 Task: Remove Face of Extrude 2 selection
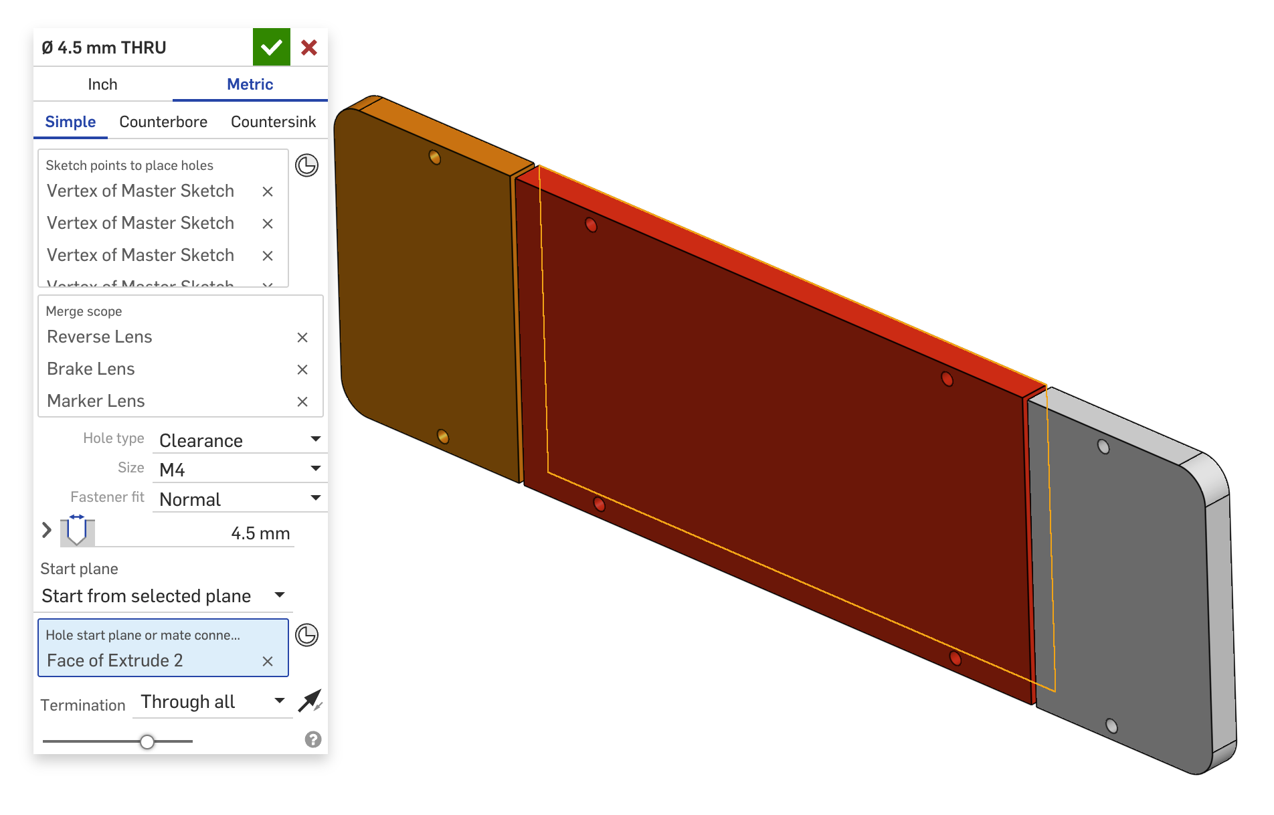click(x=268, y=661)
